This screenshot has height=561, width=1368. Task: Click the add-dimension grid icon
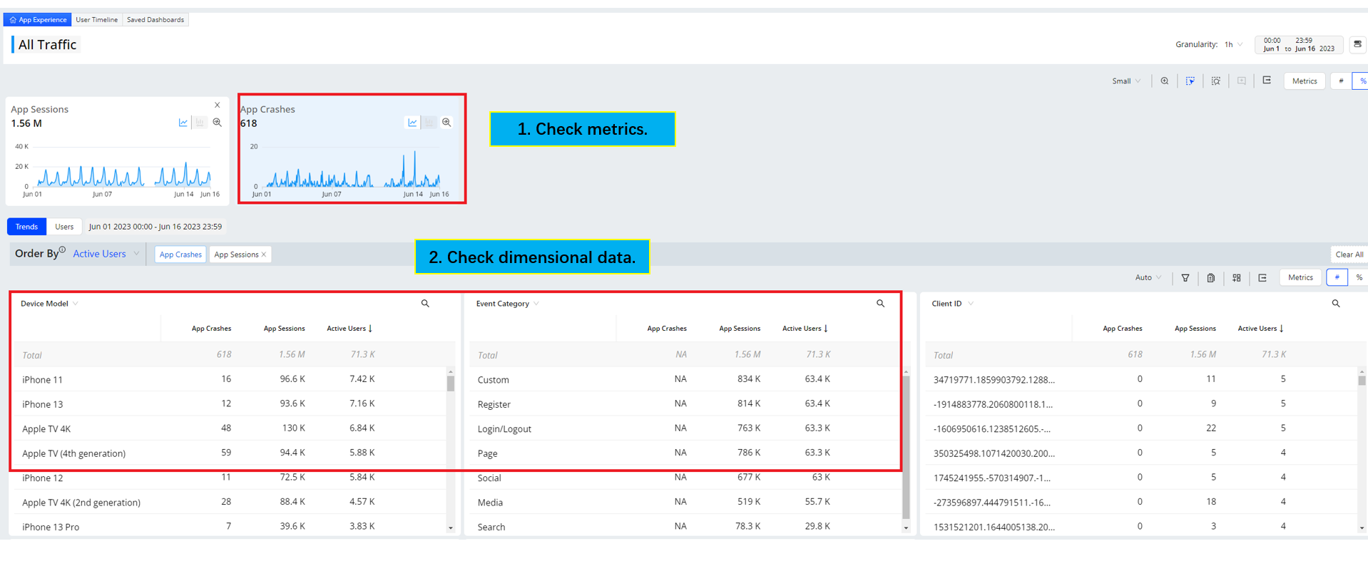(1236, 278)
